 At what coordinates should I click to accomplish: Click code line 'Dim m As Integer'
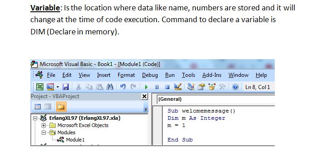[x=196, y=118]
